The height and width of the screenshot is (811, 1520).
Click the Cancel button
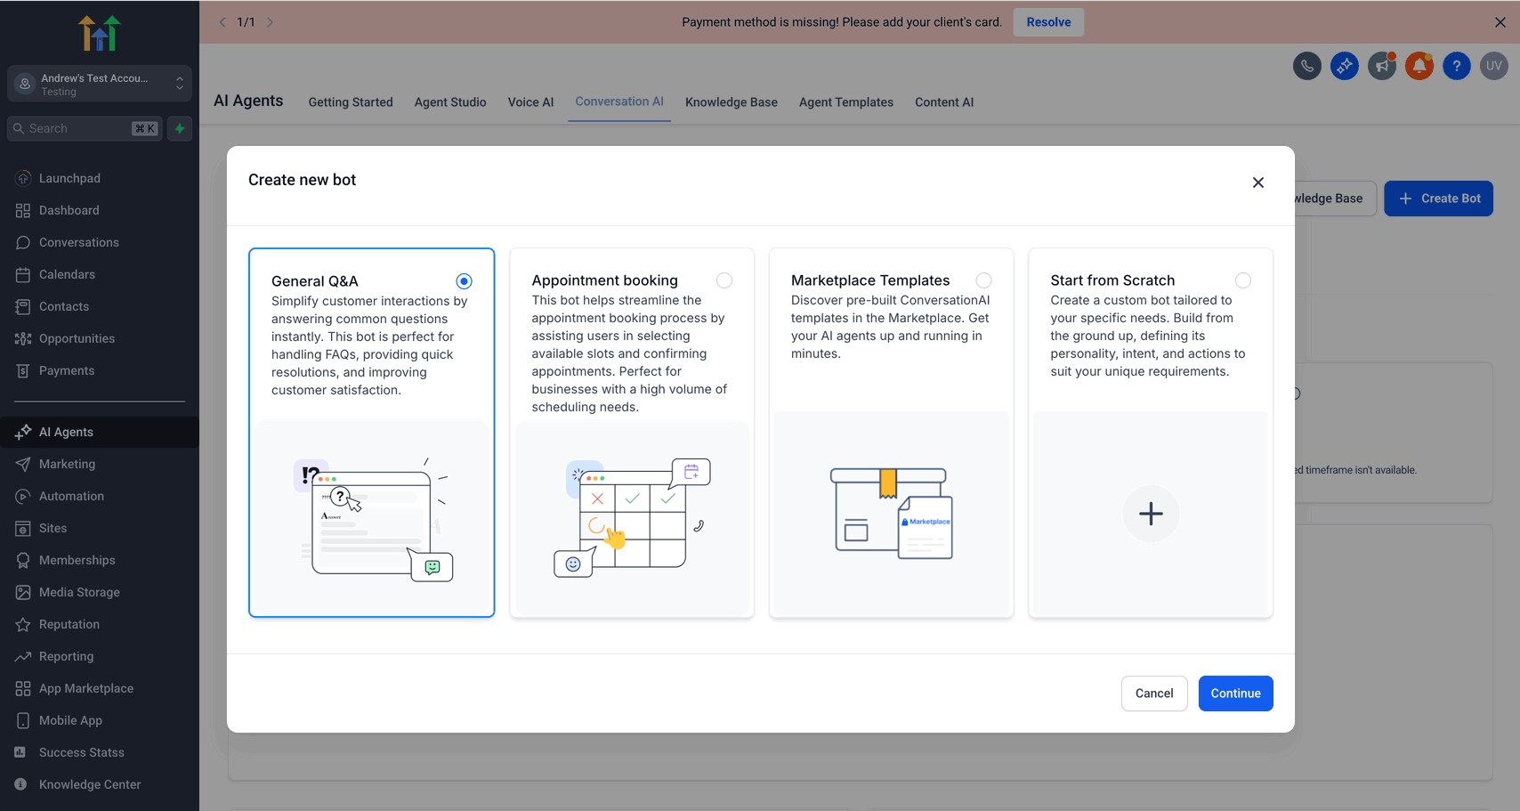pos(1154,693)
